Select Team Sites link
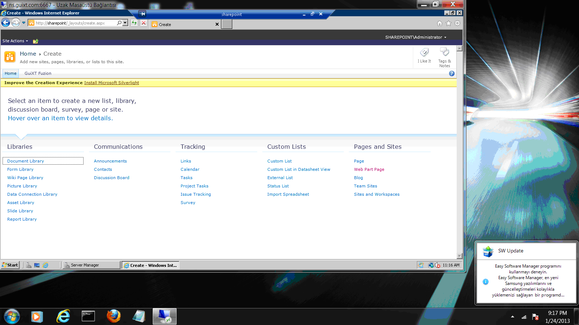 365,186
